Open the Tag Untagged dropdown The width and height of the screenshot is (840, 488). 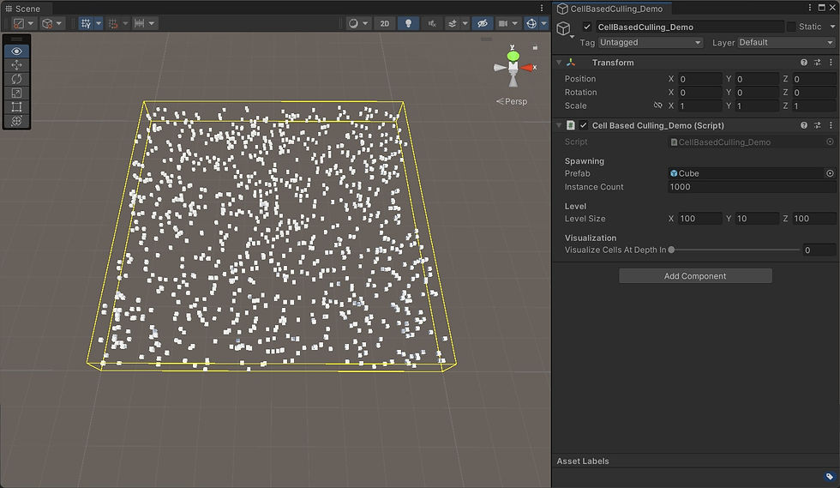[x=651, y=42]
